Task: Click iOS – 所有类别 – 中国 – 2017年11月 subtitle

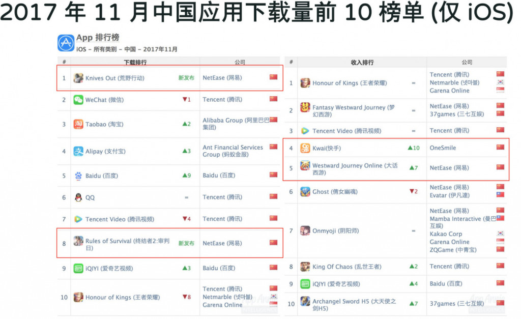Action: pyautogui.click(x=127, y=49)
